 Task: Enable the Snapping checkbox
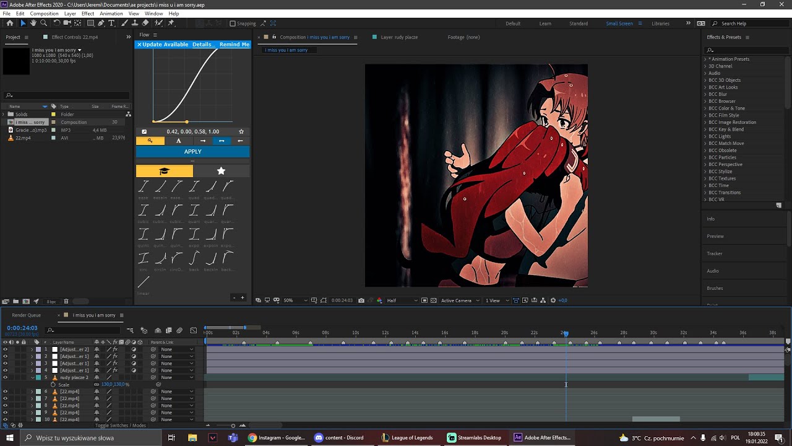(233, 24)
